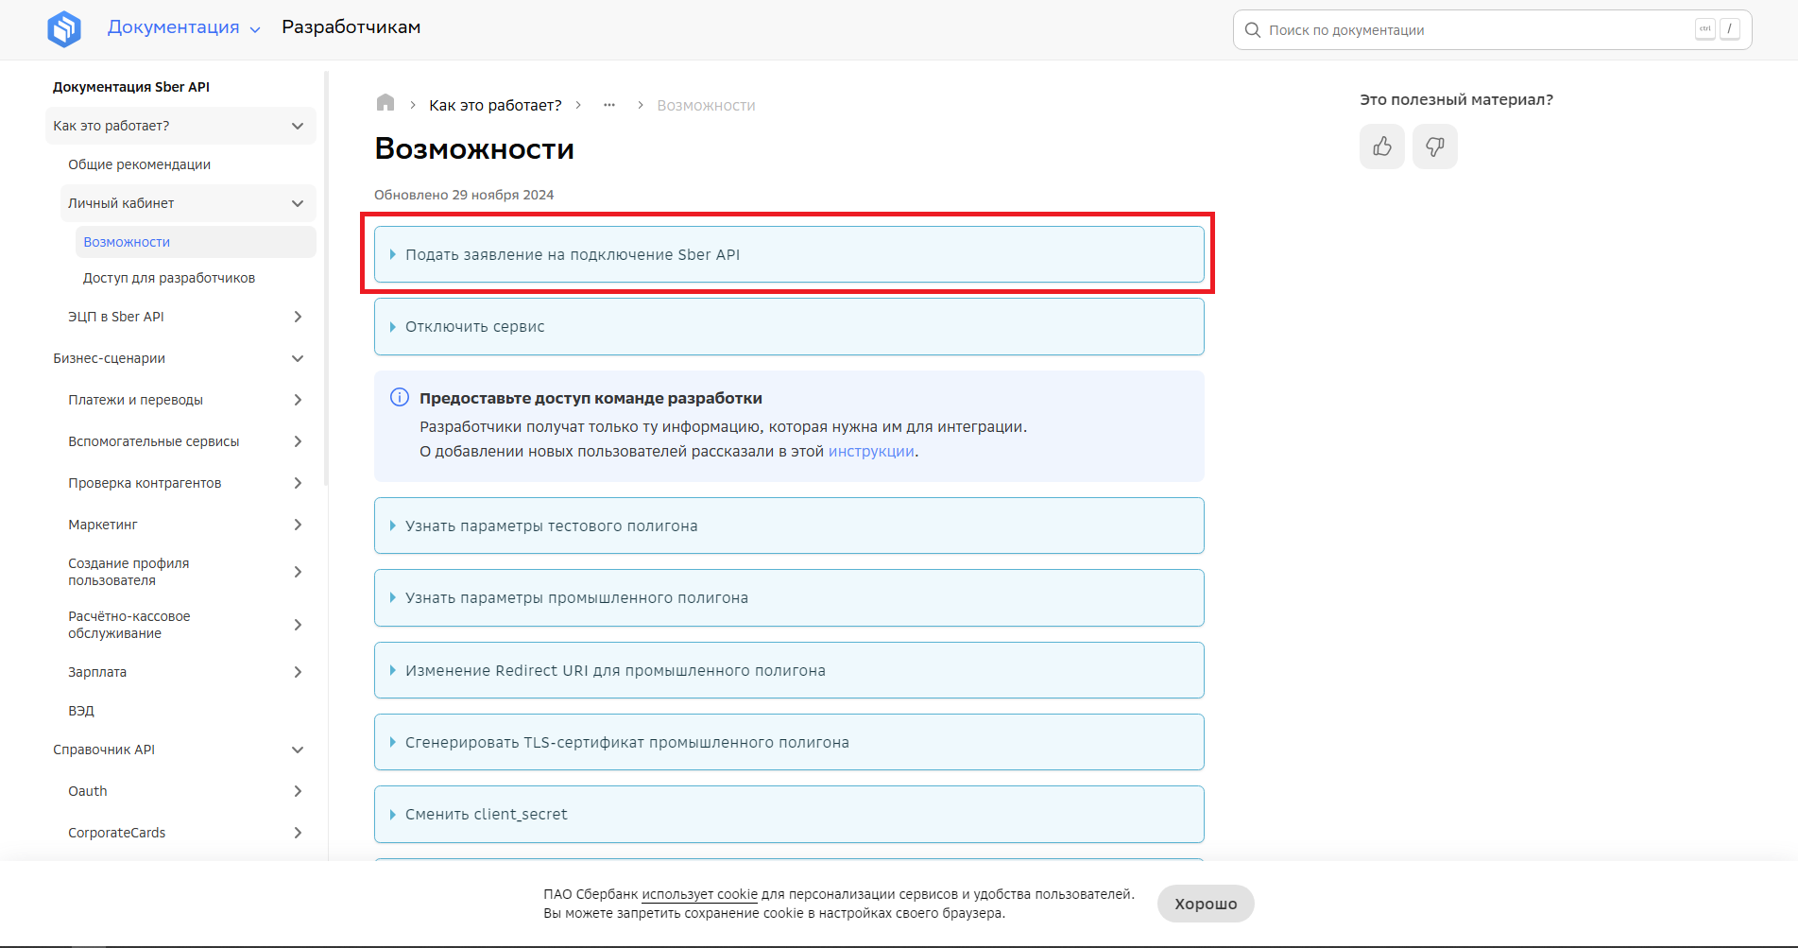Click the Sber logo icon
Image resolution: width=1798 pixels, height=948 pixels.
(x=64, y=28)
